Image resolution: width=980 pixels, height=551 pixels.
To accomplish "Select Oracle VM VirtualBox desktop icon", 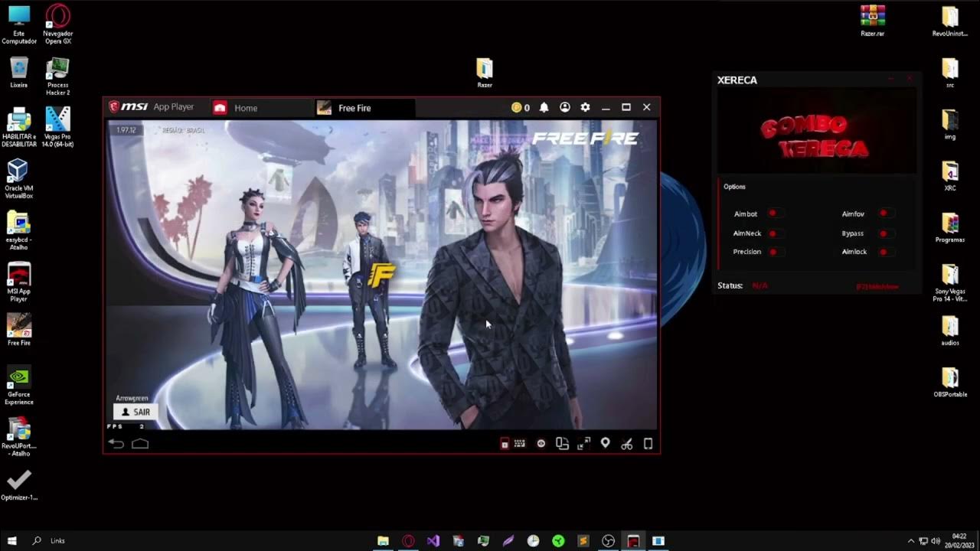I will (18, 179).
